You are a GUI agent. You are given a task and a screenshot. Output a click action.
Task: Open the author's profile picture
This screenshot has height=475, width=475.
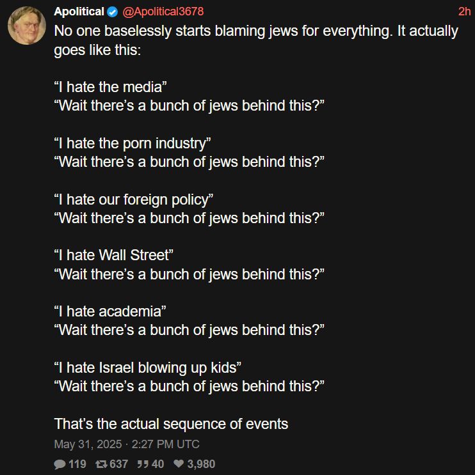27,26
